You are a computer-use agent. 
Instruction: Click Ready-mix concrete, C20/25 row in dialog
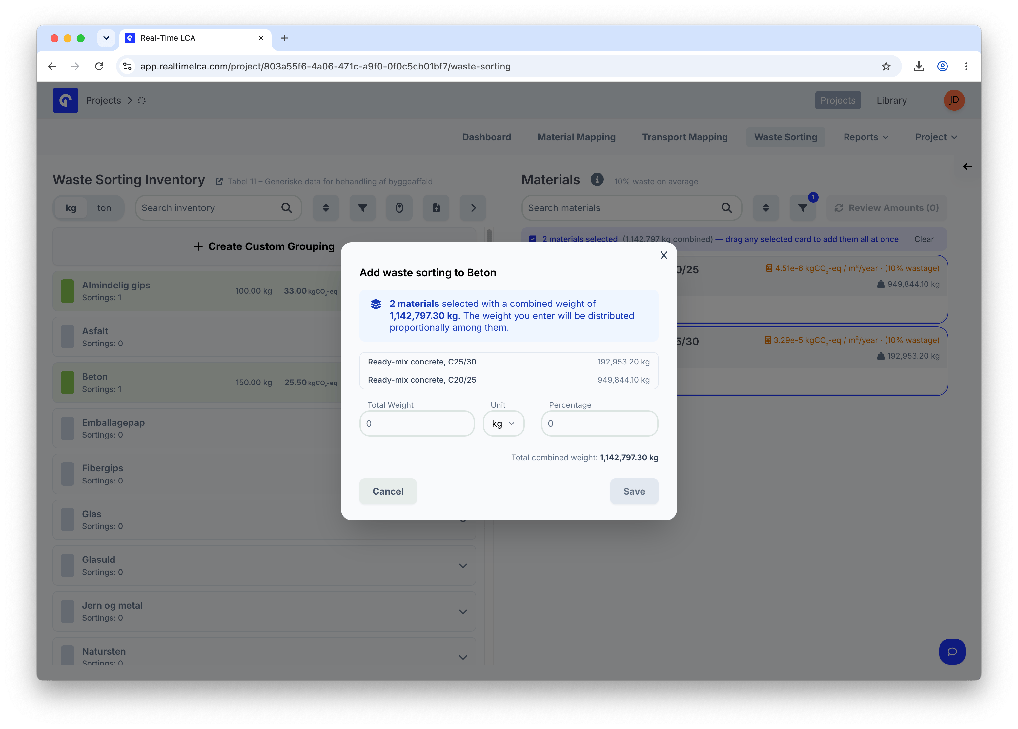pyautogui.click(x=509, y=380)
